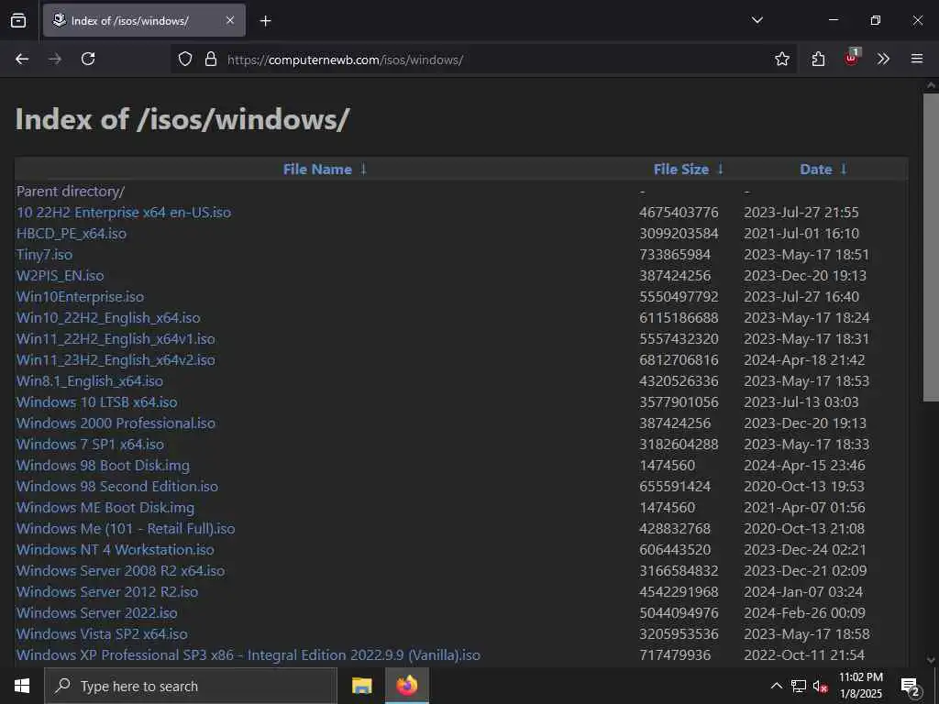Viewport: 939px width, 704px height.
Task: Download Windows 98 Second Edition.iso
Action: point(117,486)
